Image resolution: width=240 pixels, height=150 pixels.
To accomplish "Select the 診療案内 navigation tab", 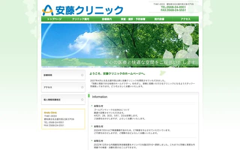I will coord(106,19).
